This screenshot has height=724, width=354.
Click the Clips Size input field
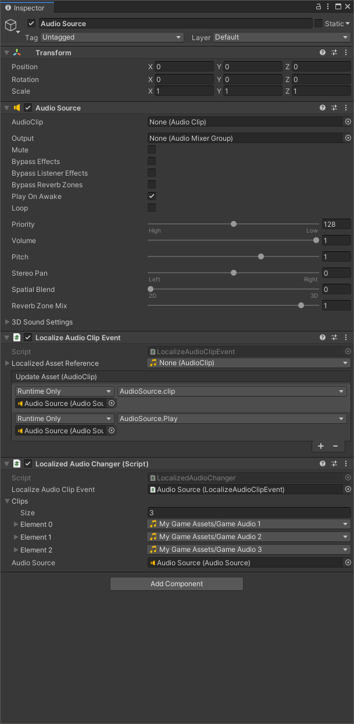click(x=249, y=513)
